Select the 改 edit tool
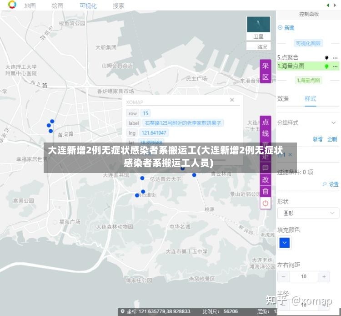 click(x=266, y=180)
